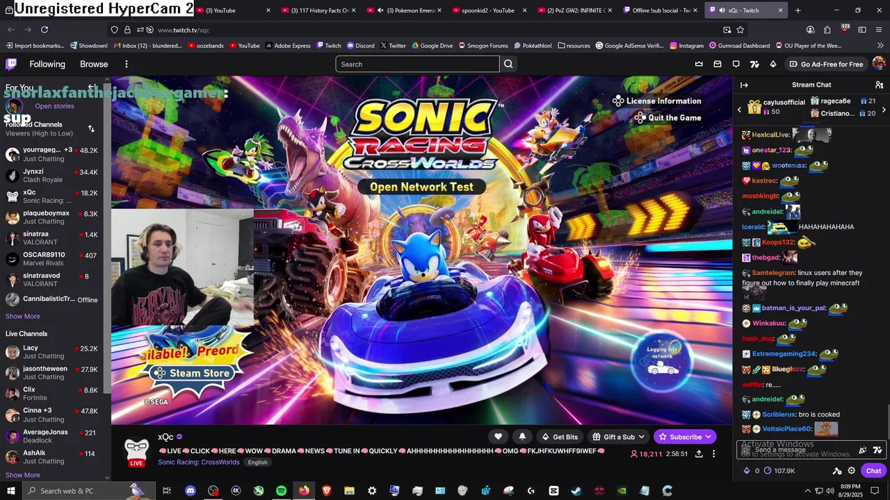Click the Get Bits button under the stream
This screenshot has width=890, height=500.
(x=560, y=437)
